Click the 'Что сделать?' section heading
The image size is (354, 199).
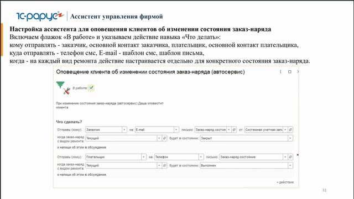tap(69, 122)
